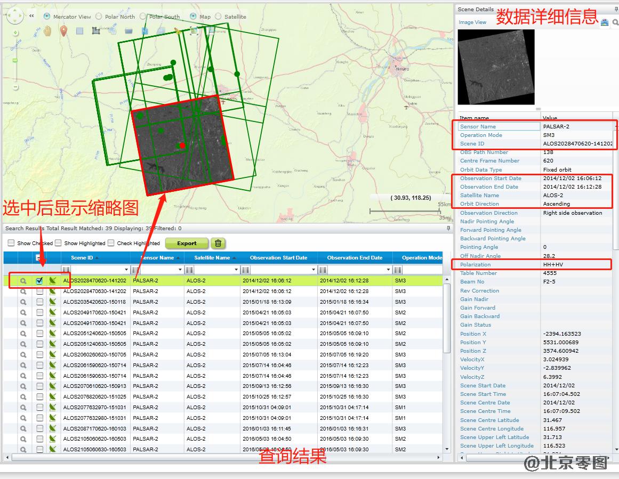
Task: Open the Scene ID filter dropdown
Action: (126, 270)
